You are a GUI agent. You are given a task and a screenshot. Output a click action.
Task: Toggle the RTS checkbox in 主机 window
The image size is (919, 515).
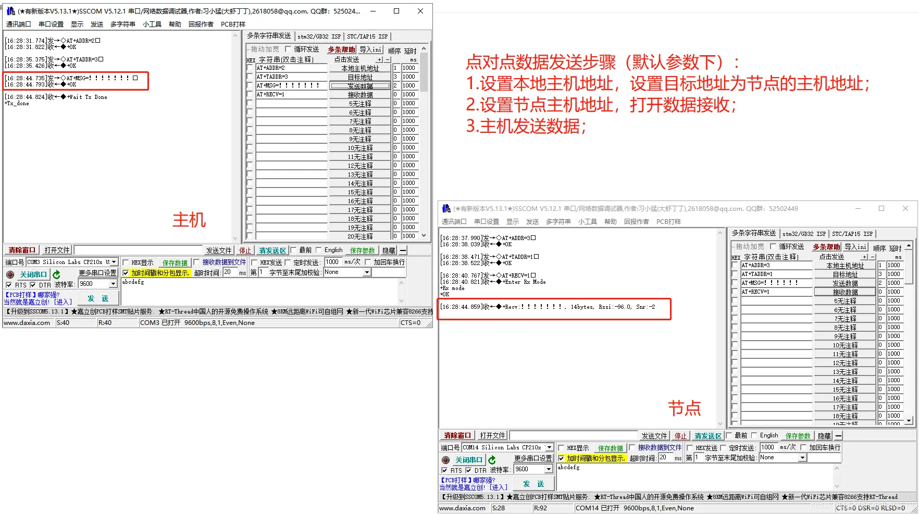point(9,285)
